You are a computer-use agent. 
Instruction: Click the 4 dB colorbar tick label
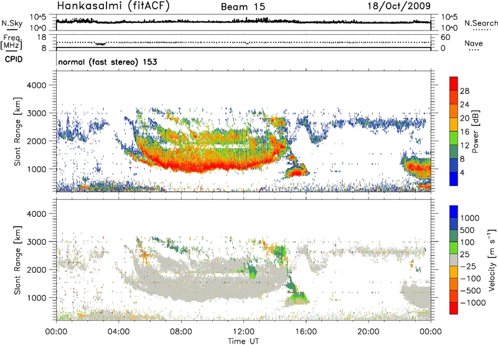pyautogui.click(x=462, y=172)
